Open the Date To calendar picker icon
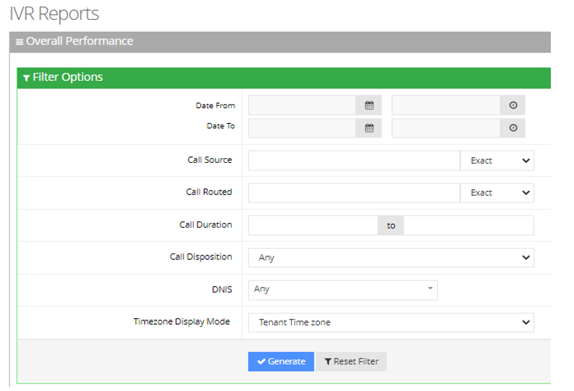This screenshot has width=574, height=391. pos(369,128)
